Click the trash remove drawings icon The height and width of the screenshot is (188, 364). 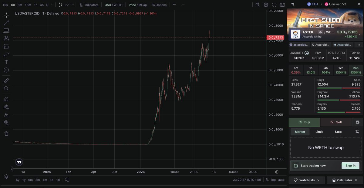point(6,133)
